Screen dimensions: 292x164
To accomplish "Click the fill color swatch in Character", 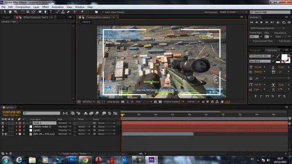I will point(284,57).
